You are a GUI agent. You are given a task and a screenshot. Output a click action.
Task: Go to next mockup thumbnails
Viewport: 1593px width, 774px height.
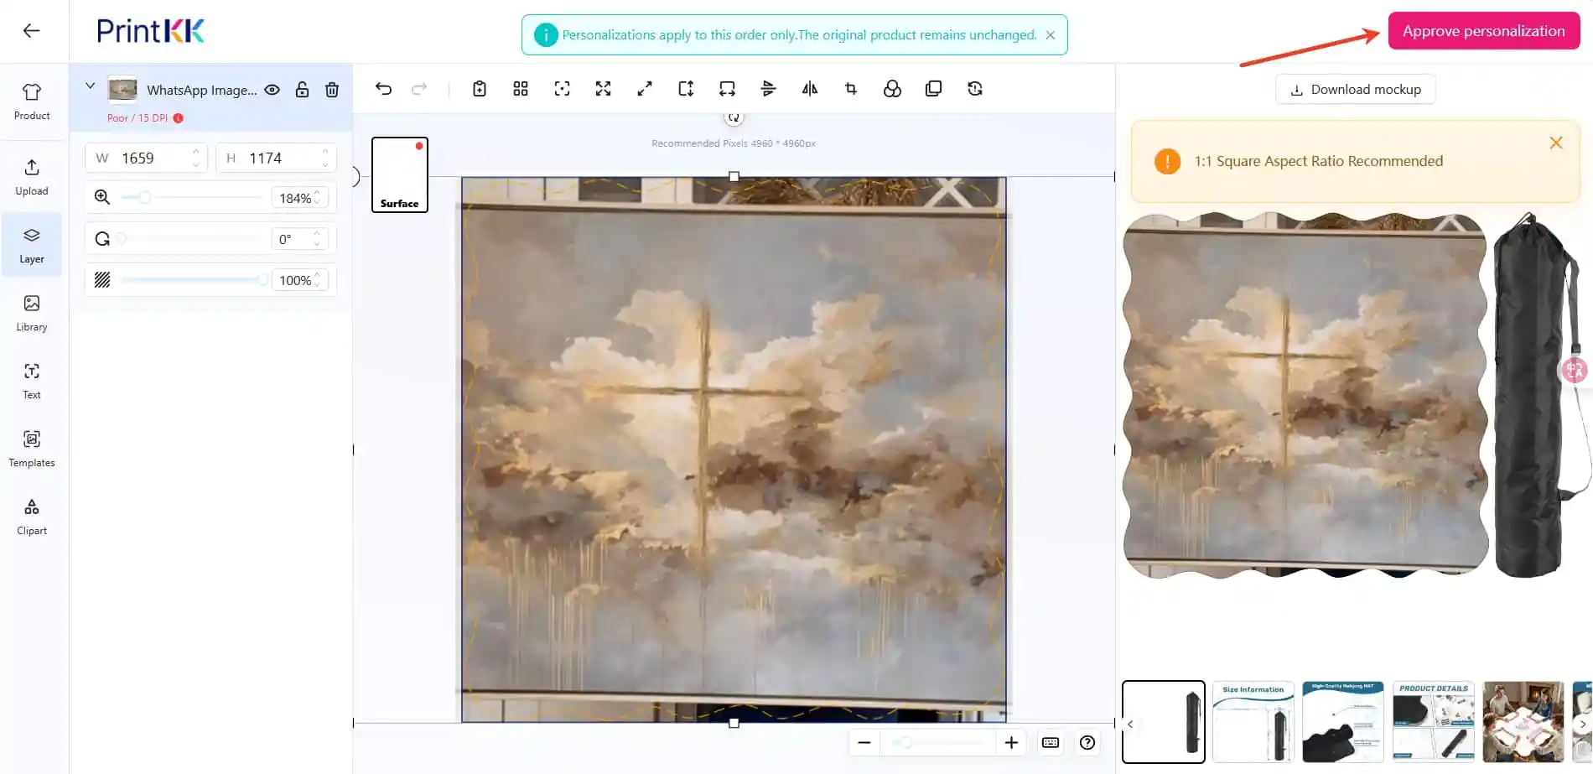[1582, 724]
